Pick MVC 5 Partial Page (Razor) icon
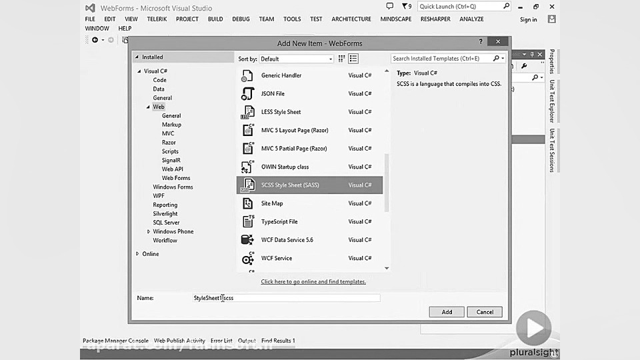This screenshot has height=360, width=640. click(x=247, y=149)
